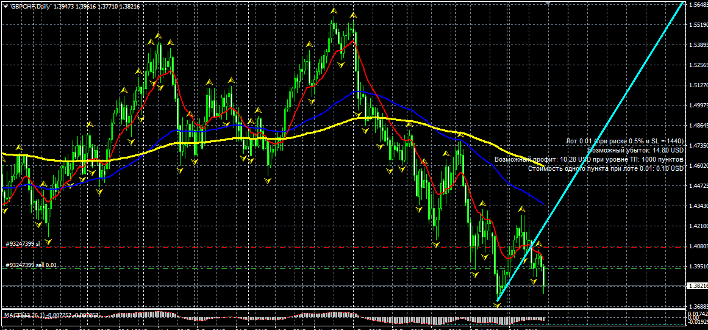The image size is (708, 330).
Task: Click the 1.55190 value on the price axis
Action: pos(698,25)
